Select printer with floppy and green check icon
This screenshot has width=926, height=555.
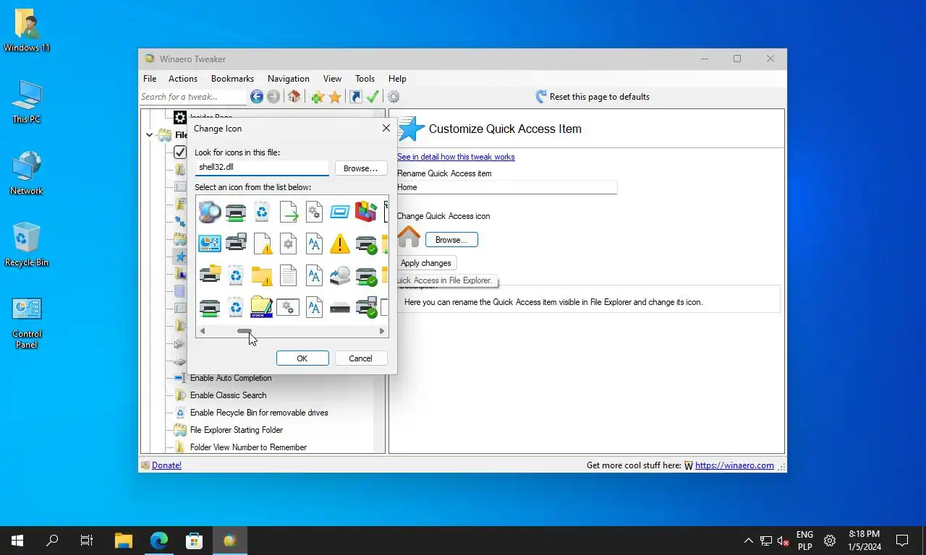[367, 307]
